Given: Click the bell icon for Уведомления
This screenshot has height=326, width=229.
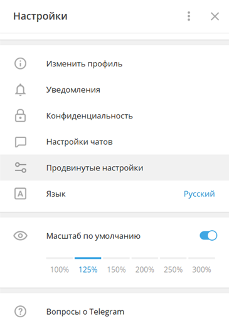Looking at the screenshot, I should tap(20, 90).
